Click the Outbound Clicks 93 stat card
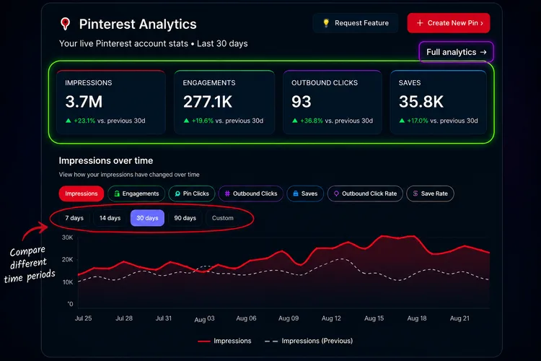 [333, 102]
